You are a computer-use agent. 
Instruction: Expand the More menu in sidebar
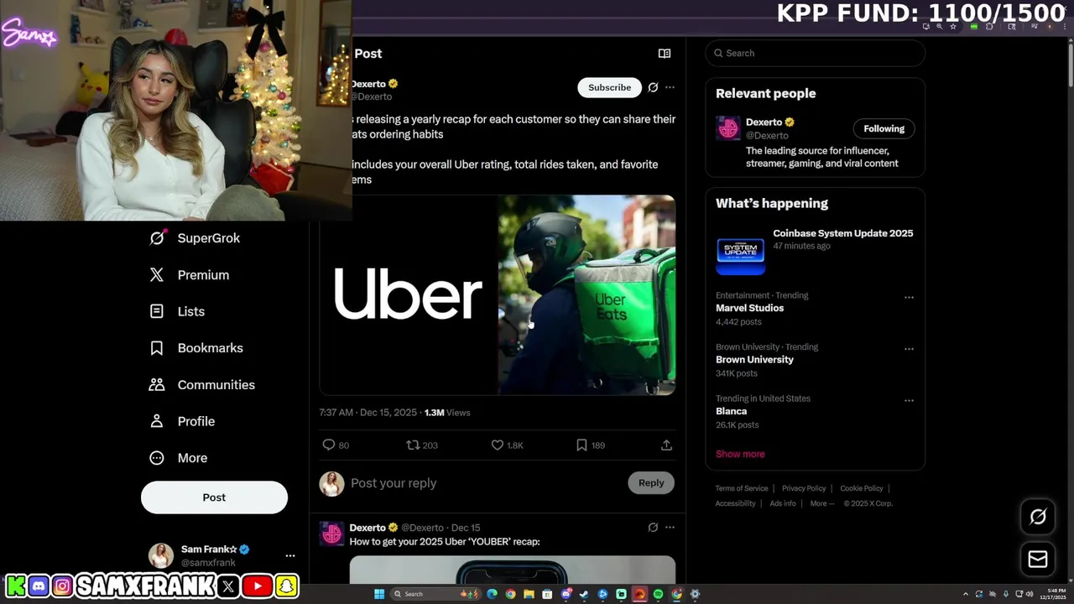click(x=179, y=458)
